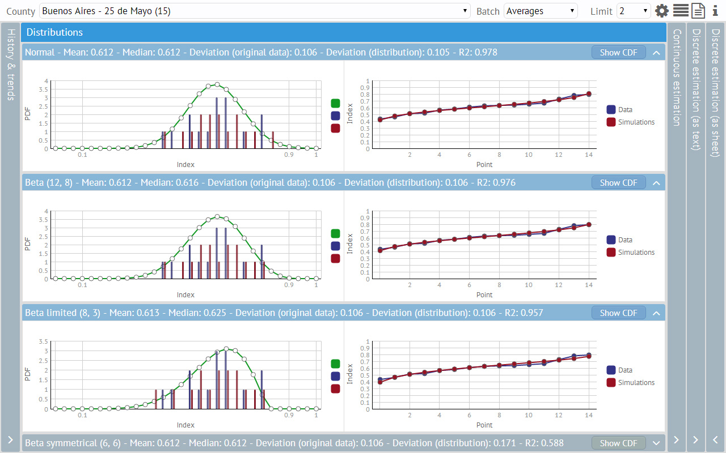The height and width of the screenshot is (453, 726).
Task: Toggle green legend swatch in Beta limited PDF chart
Action: click(x=335, y=364)
